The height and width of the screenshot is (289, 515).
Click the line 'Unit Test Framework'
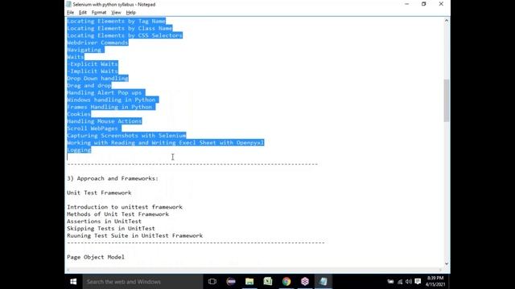(x=99, y=193)
